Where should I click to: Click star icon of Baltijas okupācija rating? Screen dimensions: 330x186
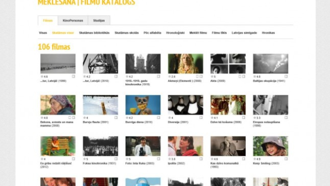[x=255, y=76]
